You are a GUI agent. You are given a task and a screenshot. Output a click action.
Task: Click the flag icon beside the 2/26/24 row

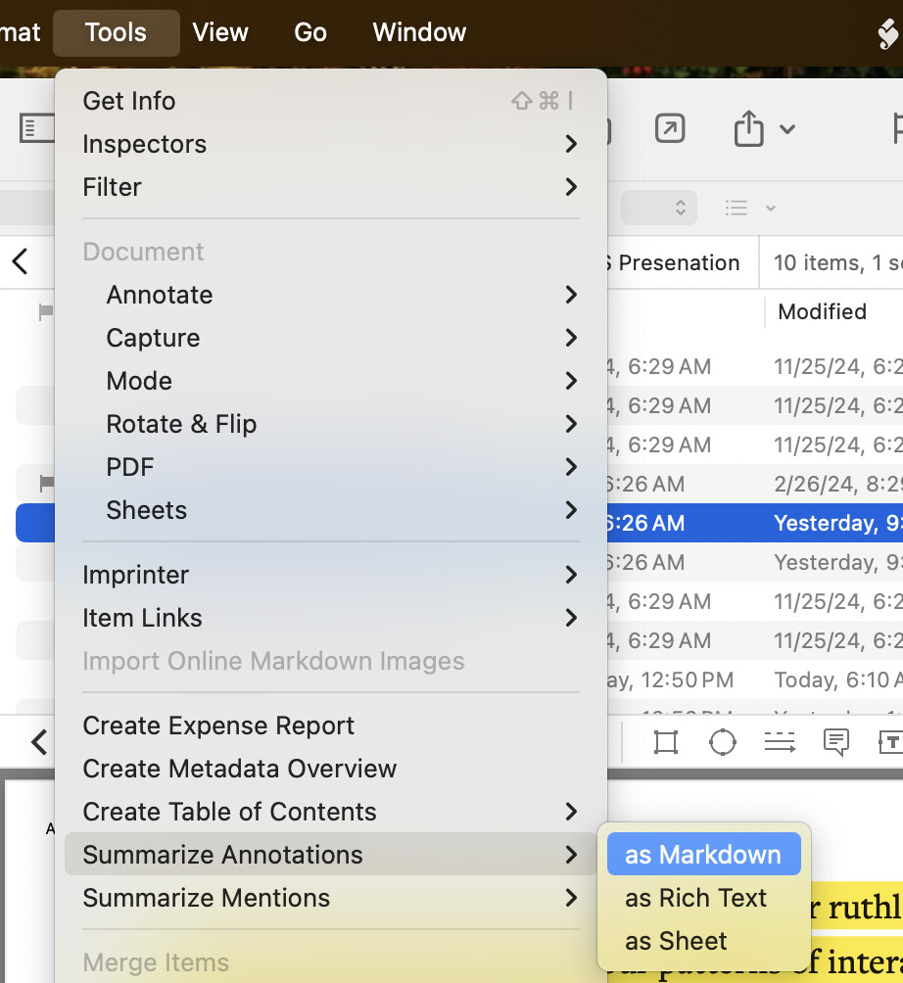(46, 484)
